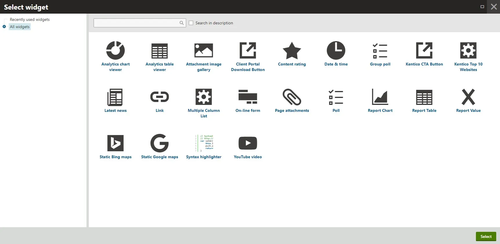Select Kentico Top 10 Websites gear icon

(468, 50)
